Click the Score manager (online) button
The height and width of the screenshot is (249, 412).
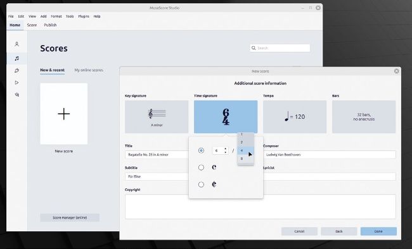point(70,217)
